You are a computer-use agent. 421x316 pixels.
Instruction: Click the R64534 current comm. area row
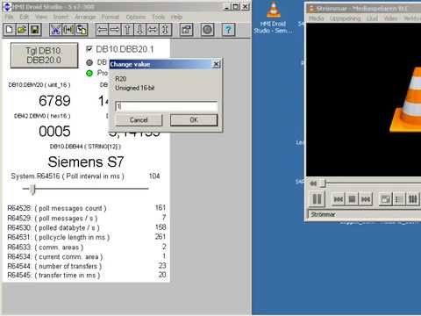(87, 257)
